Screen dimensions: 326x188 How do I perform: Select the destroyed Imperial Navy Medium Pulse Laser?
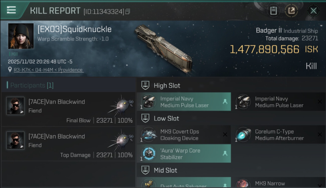(x=279, y=102)
